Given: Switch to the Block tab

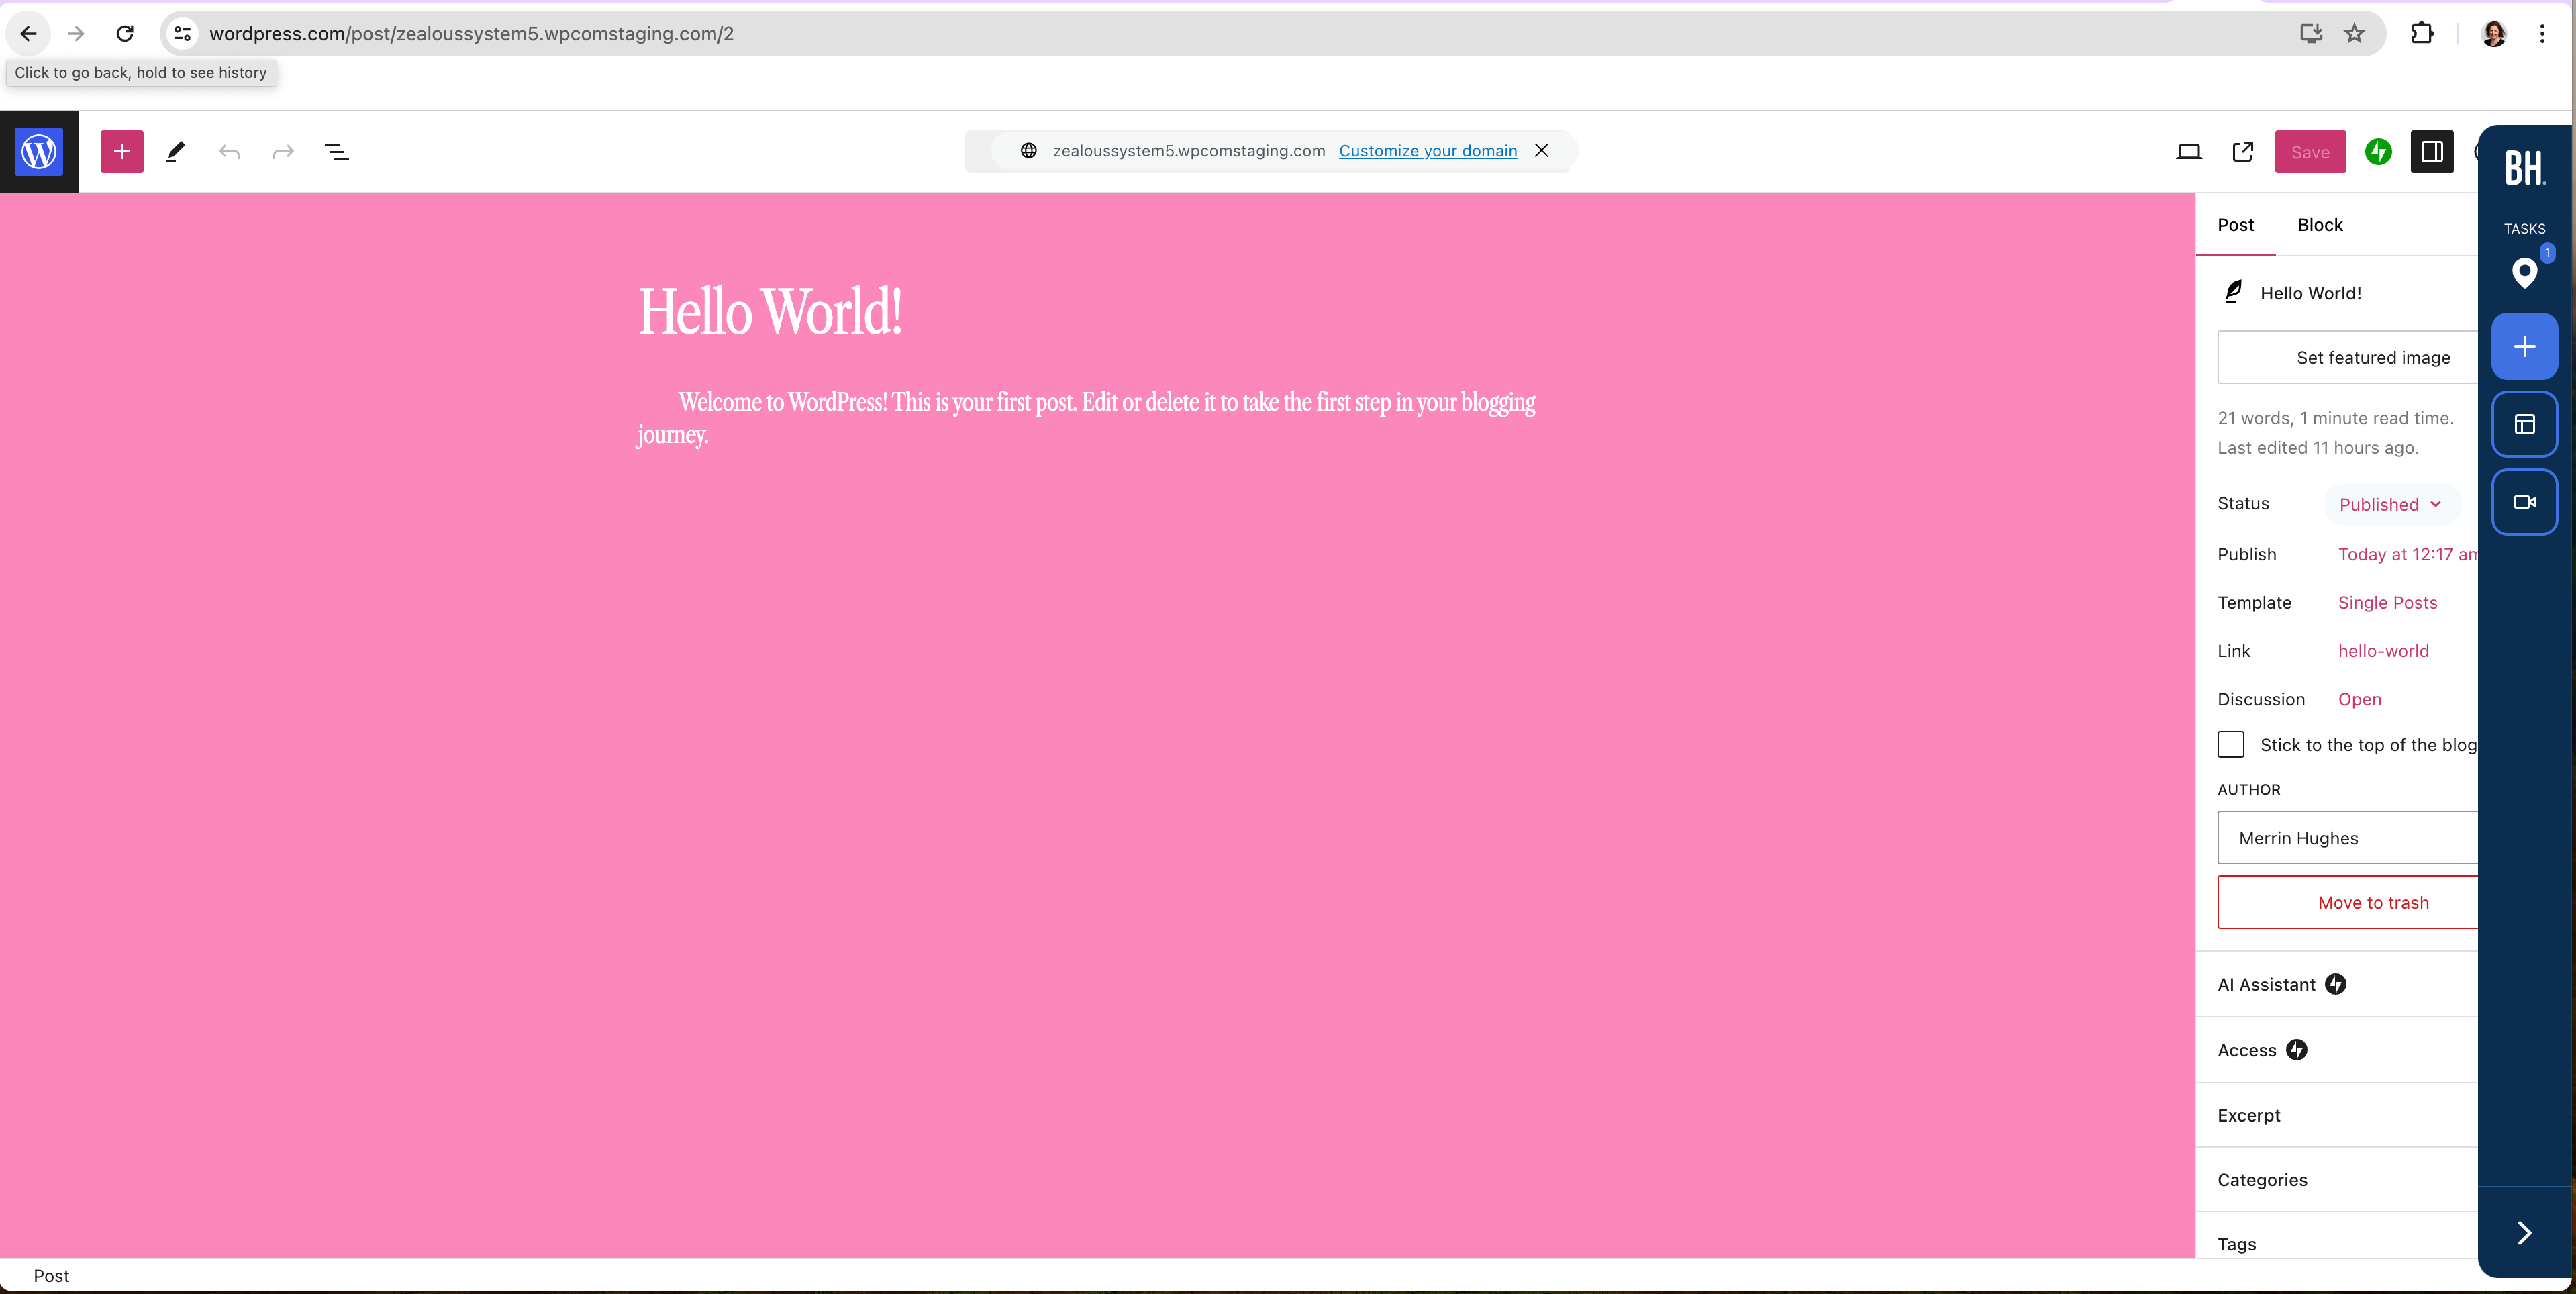Looking at the screenshot, I should [2320, 225].
